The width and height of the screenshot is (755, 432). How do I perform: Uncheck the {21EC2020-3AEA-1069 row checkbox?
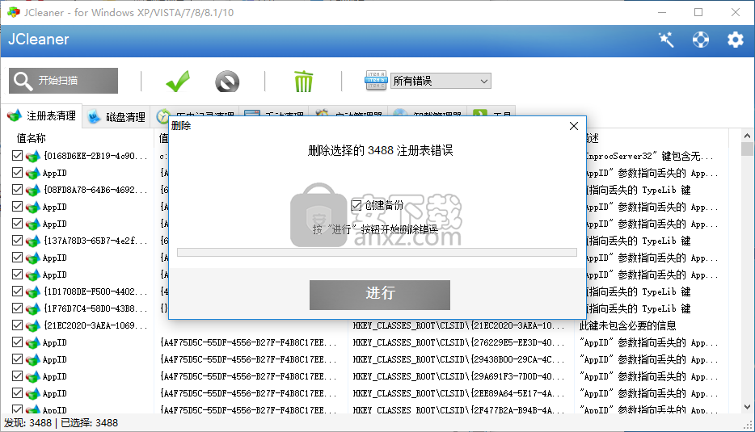[17, 325]
